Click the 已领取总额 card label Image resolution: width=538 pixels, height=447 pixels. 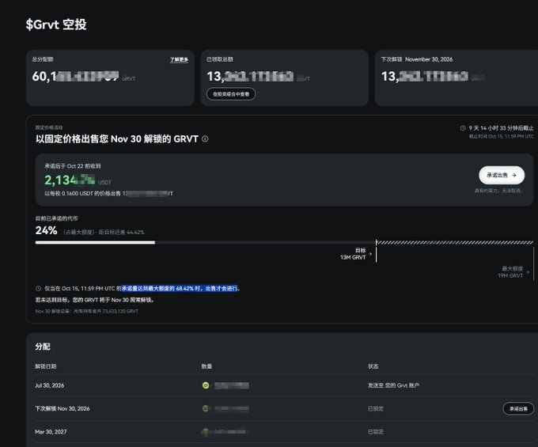coord(220,59)
